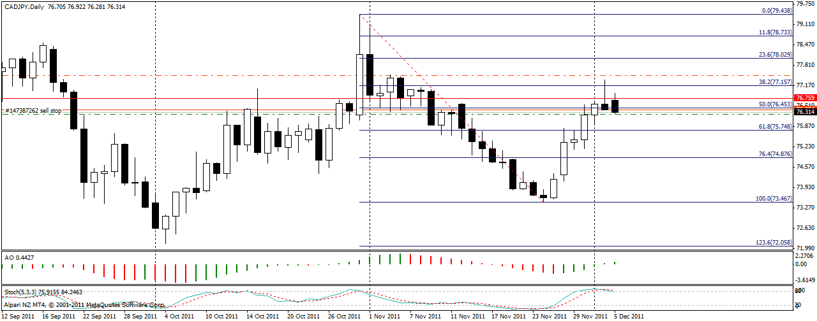Screen dimensions: 817x321
Task: Click the Fibonacci 50.0(76.453) level label
Action: 776,104
